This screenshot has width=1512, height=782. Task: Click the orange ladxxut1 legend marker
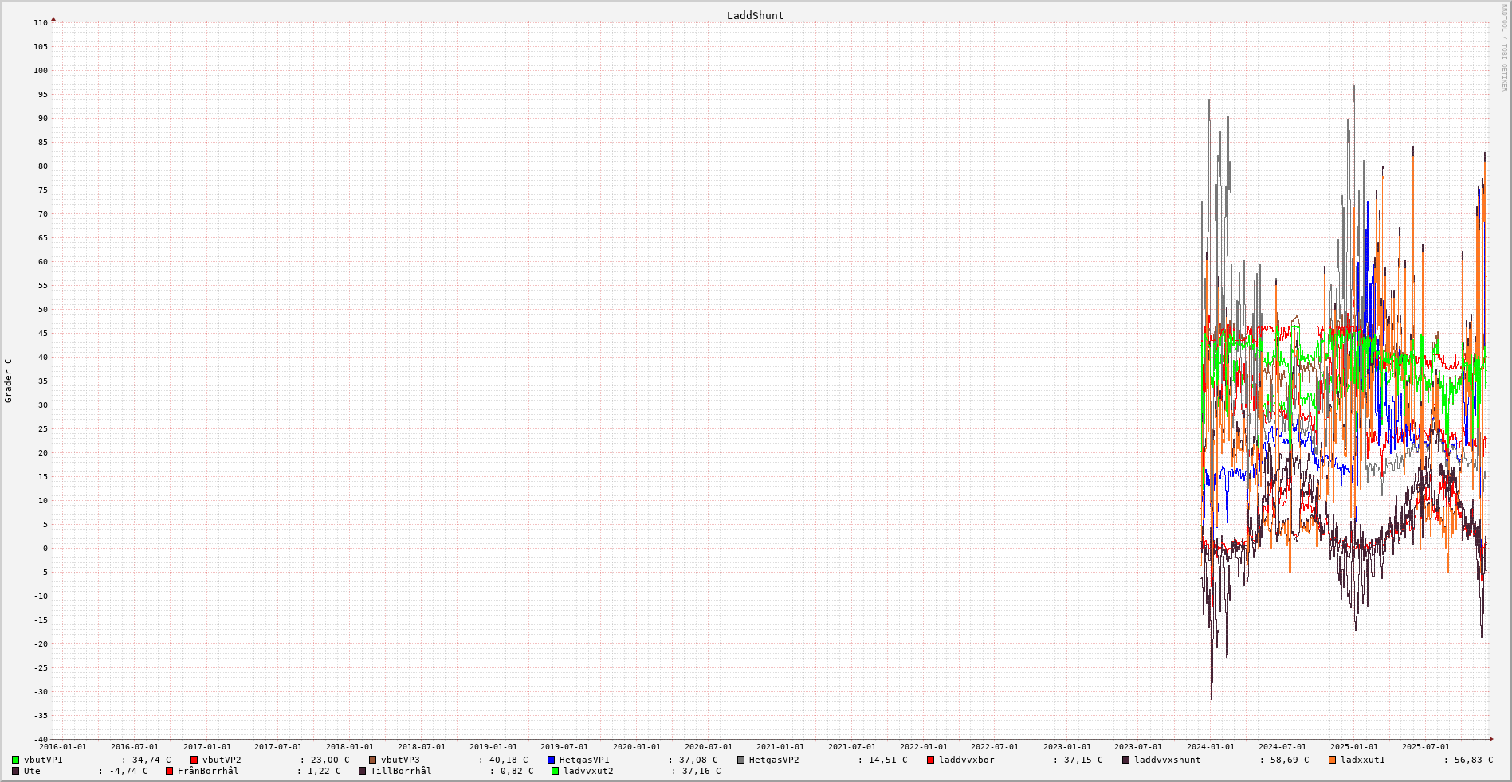[1333, 760]
